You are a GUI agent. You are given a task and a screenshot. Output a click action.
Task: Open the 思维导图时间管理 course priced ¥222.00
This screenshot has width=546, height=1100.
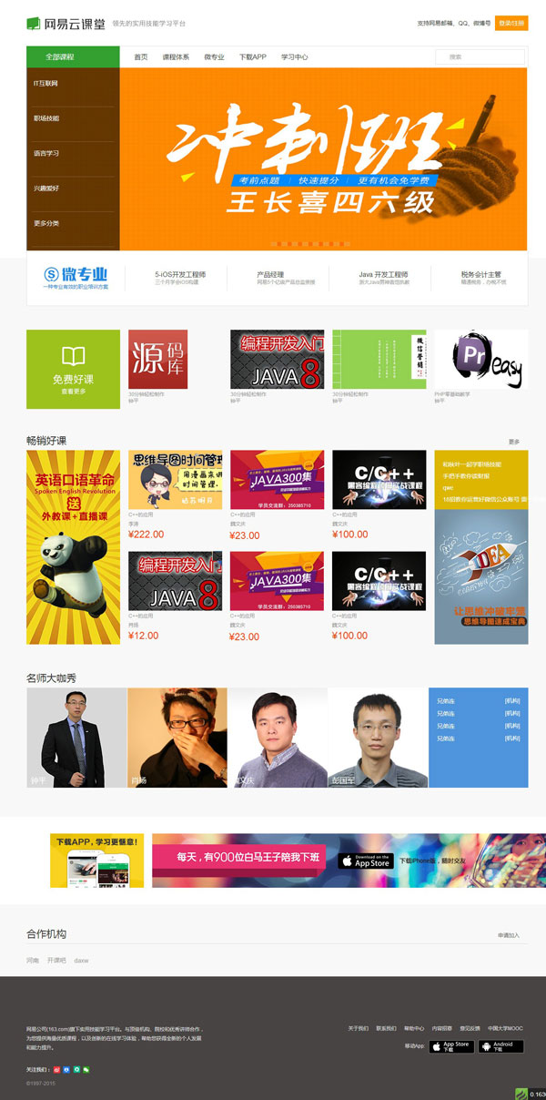click(175, 479)
